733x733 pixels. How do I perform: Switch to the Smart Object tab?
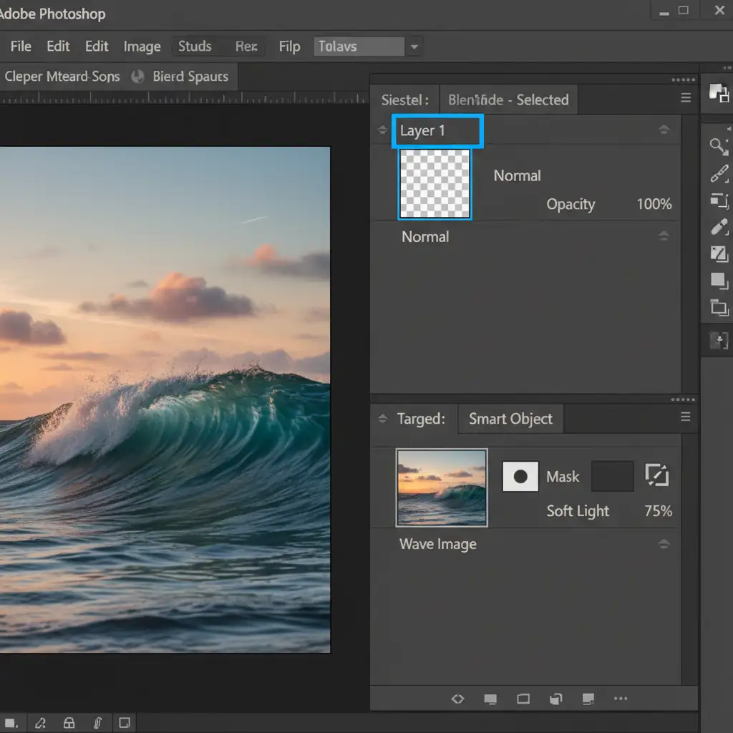[510, 419]
